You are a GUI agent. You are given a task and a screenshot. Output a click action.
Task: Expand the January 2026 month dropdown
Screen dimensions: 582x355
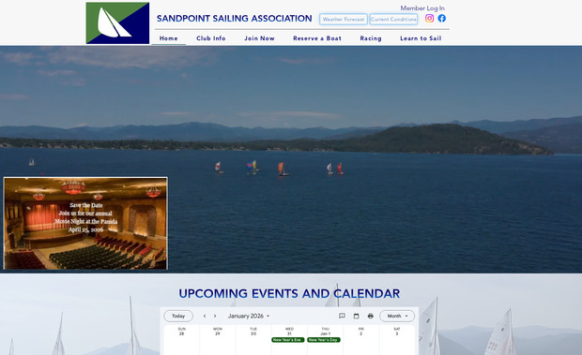pyautogui.click(x=249, y=317)
